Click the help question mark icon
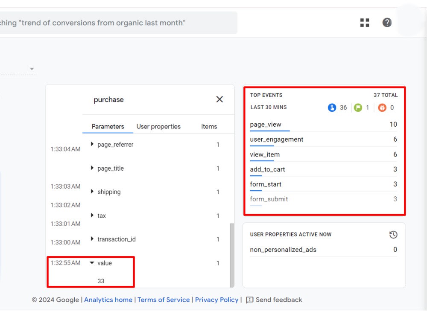Screen dimensions: 427x320 click(387, 22)
